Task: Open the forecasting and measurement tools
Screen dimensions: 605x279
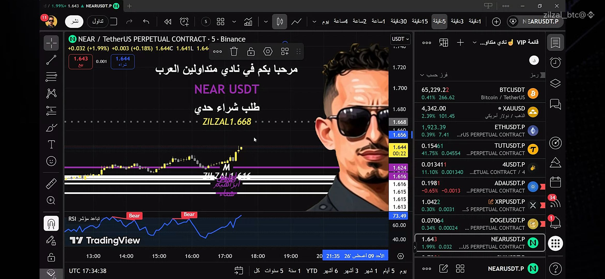Action: point(51,111)
